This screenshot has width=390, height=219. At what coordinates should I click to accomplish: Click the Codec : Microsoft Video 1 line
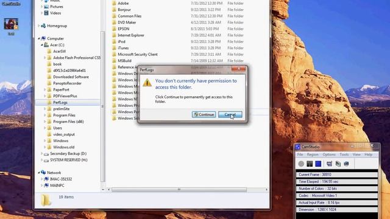tap(337, 196)
